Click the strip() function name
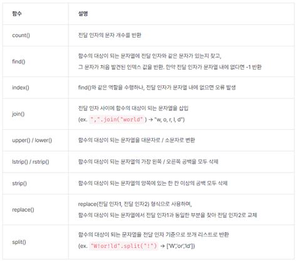297x261 pixels. (x=19, y=183)
